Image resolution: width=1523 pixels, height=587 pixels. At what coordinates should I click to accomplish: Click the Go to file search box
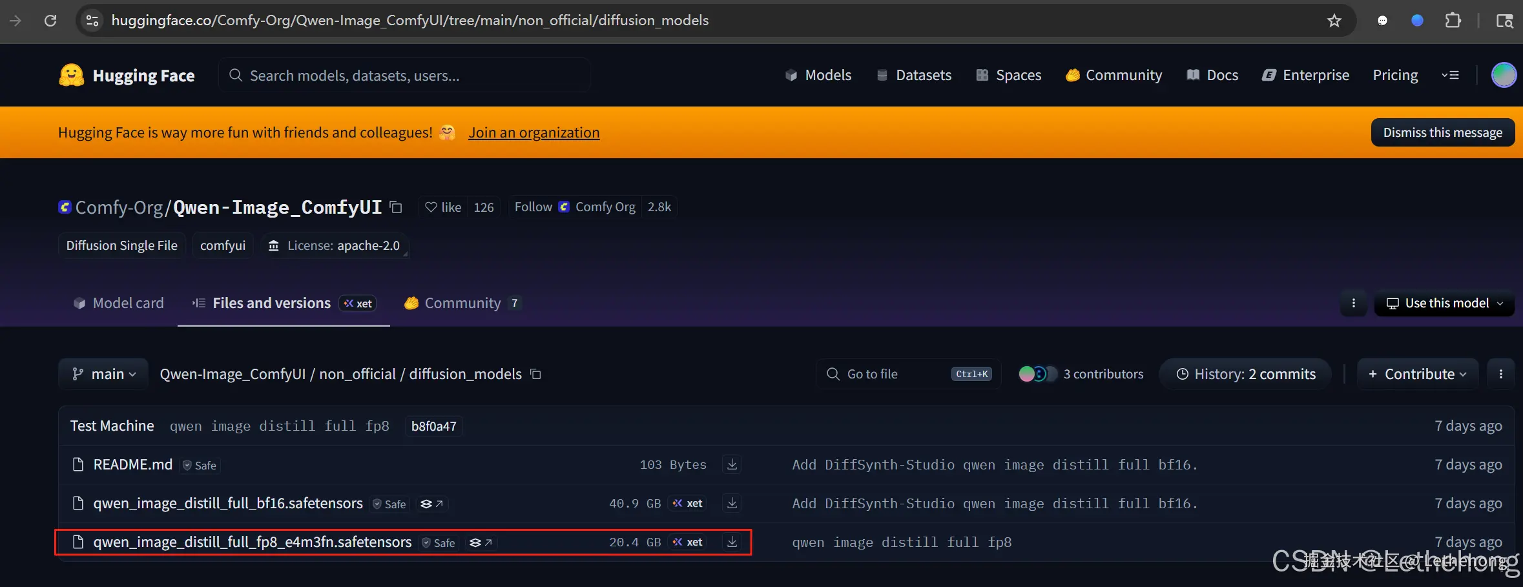coord(909,374)
